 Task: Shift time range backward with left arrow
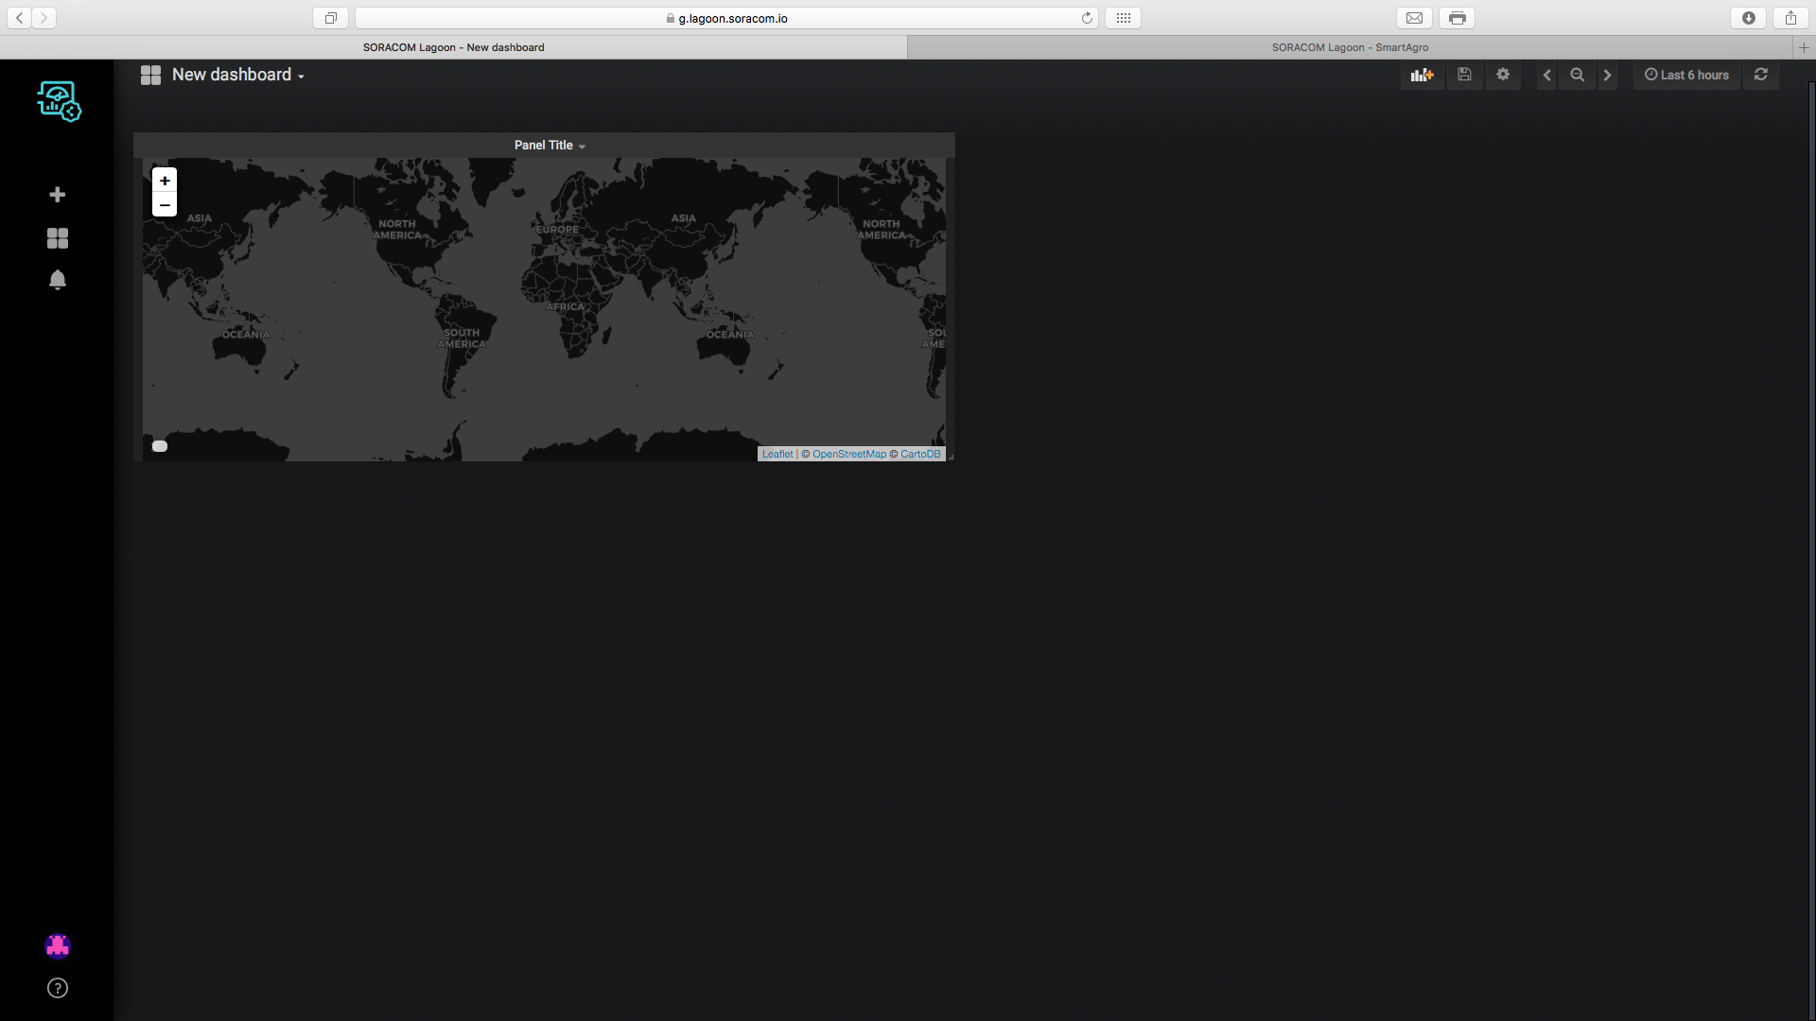point(1546,75)
